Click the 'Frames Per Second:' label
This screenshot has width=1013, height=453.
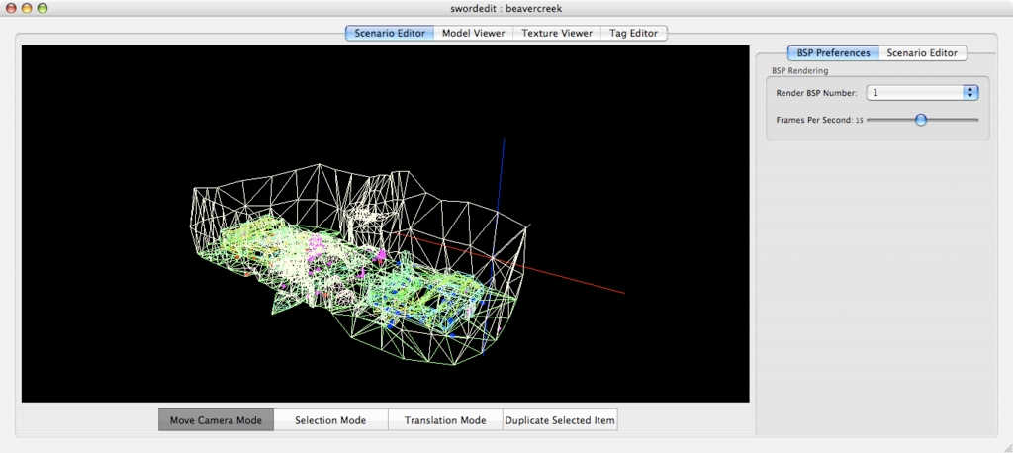click(x=814, y=120)
